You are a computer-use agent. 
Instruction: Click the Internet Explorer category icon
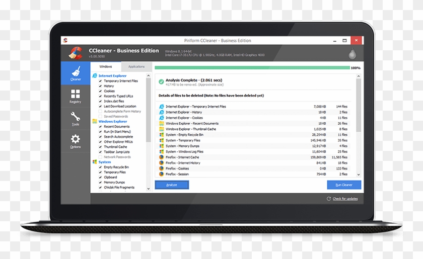coord(95,76)
